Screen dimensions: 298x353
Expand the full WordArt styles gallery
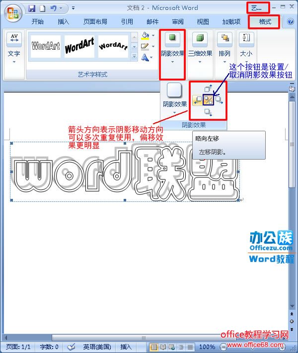(134, 56)
